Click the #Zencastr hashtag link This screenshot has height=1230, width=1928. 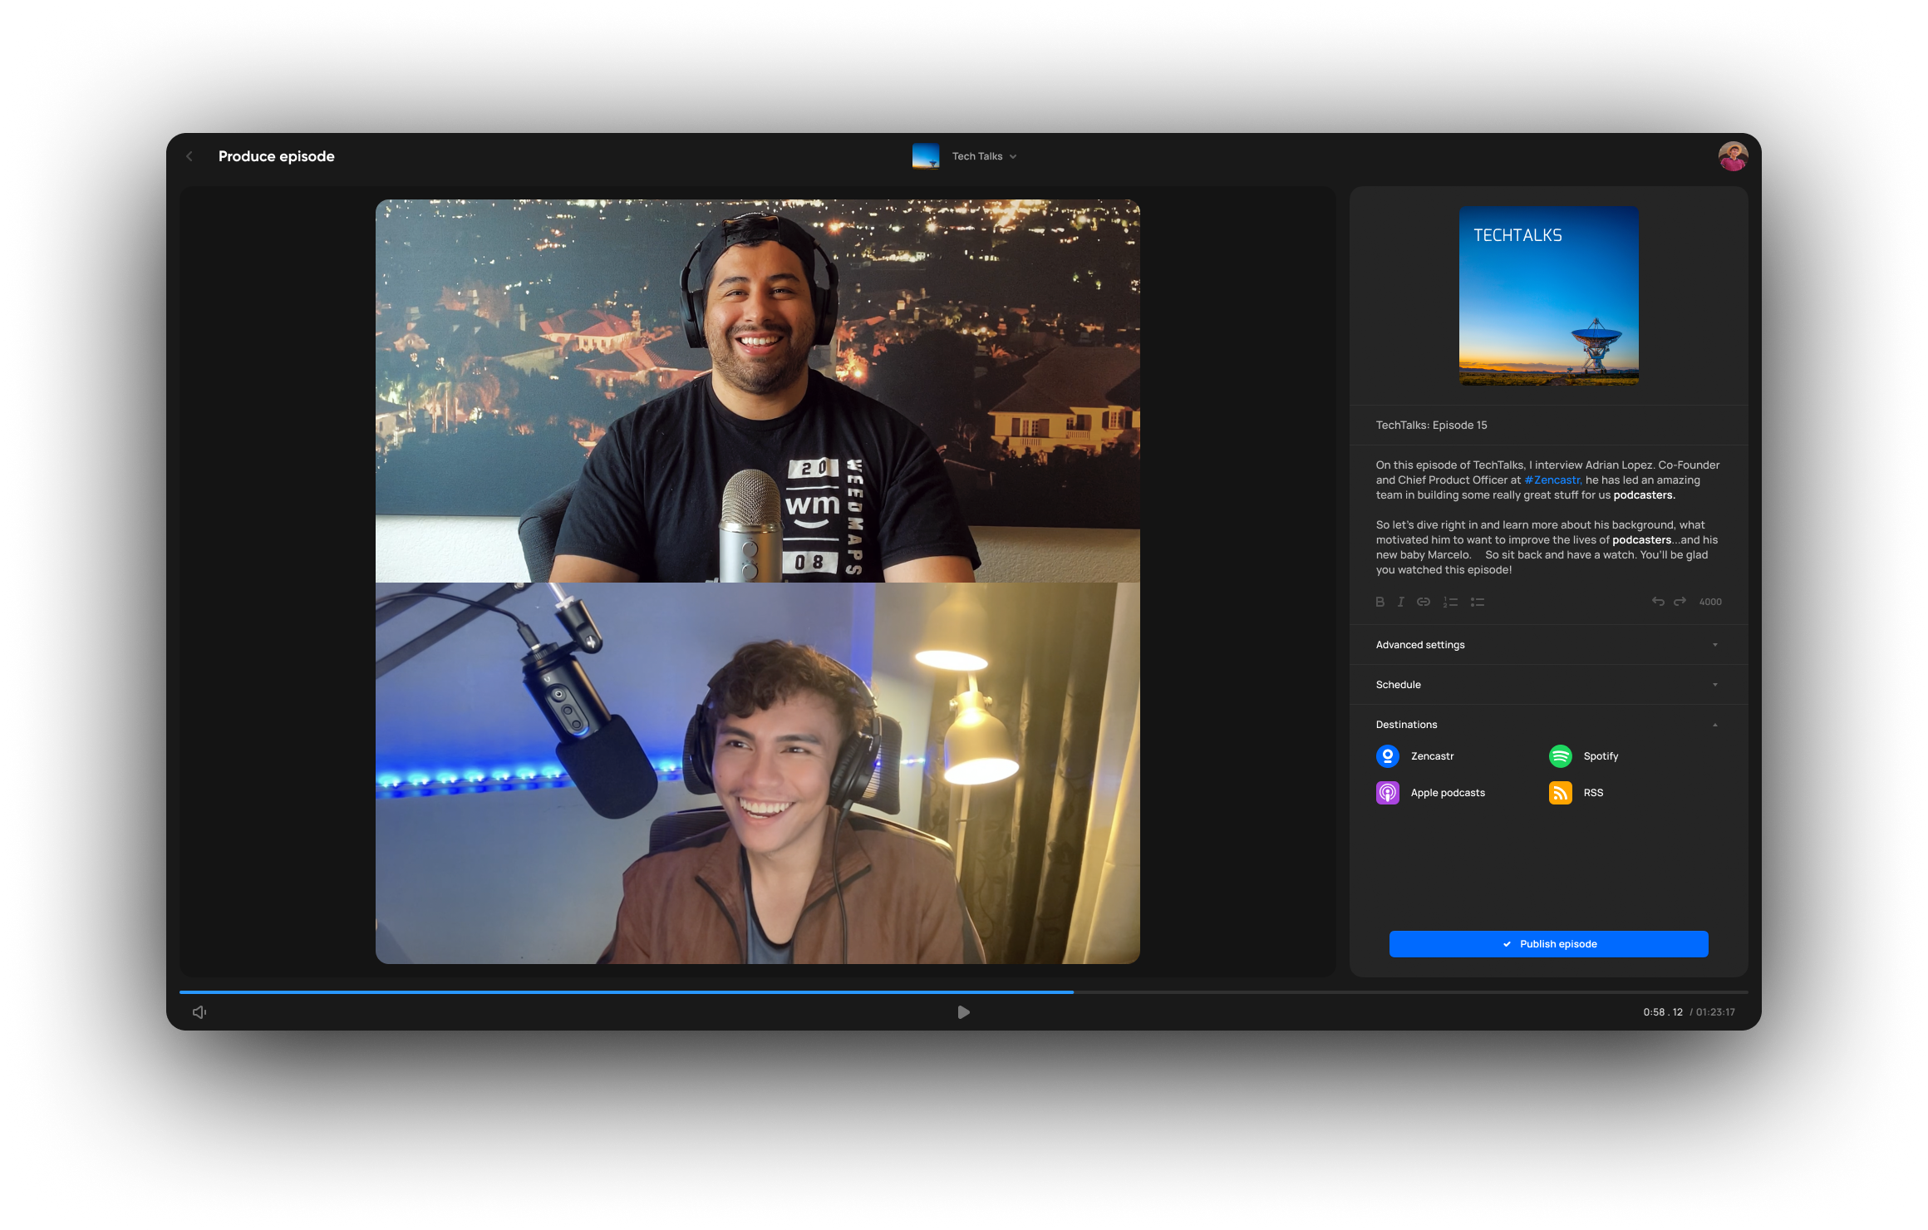(1552, 480)
